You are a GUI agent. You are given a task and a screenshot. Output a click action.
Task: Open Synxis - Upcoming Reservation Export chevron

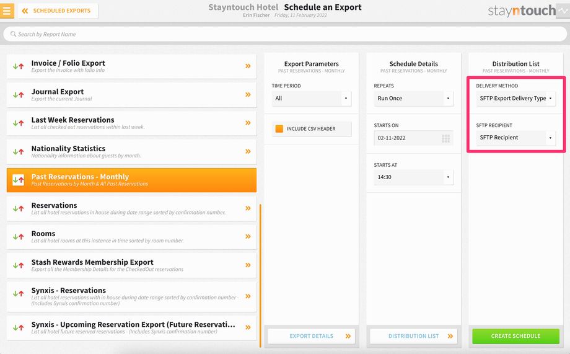248,327
